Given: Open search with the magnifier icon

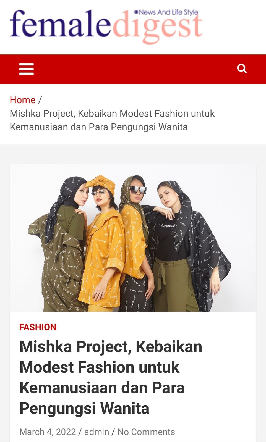Looking at the screenshot, I should click(x=242, y=68).
